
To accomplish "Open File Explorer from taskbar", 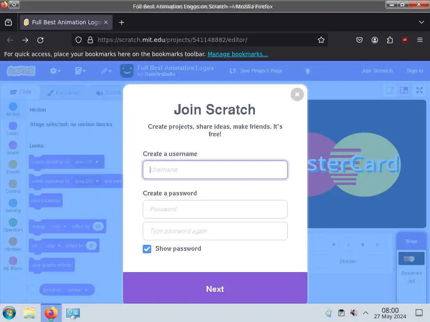I will click(29, 313).
